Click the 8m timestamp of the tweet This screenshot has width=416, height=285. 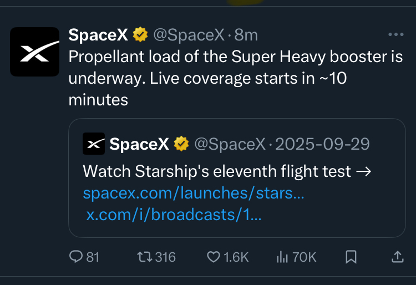246,35
